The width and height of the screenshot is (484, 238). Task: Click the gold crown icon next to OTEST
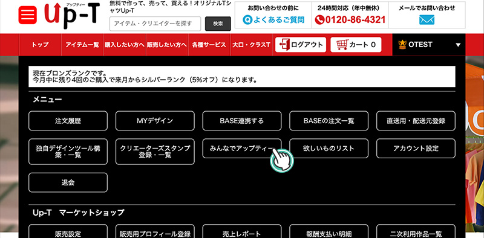pyautogui.click(x=402, y=45)
